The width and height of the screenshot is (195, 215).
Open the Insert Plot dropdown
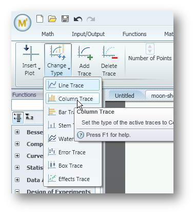click(30, 60)
